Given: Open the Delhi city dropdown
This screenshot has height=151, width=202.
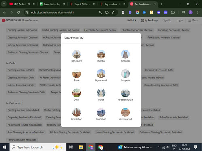Looking at the screenshot, I should point(132,20).
